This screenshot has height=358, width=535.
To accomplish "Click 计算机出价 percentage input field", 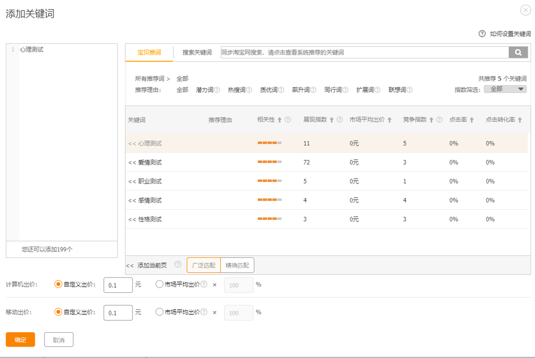I will (x=239, y=285).
